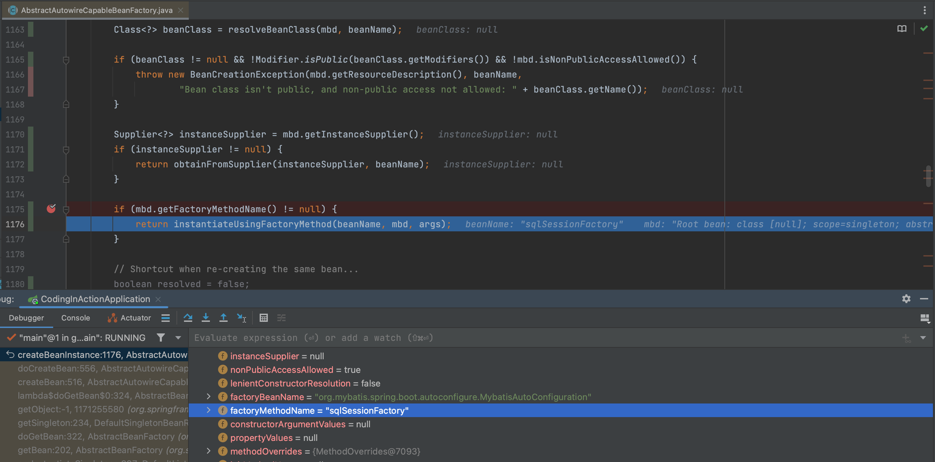The image size is (935, 462).
Task: Filter frames with the funnel icon
Action: click(x=160, y=338)
